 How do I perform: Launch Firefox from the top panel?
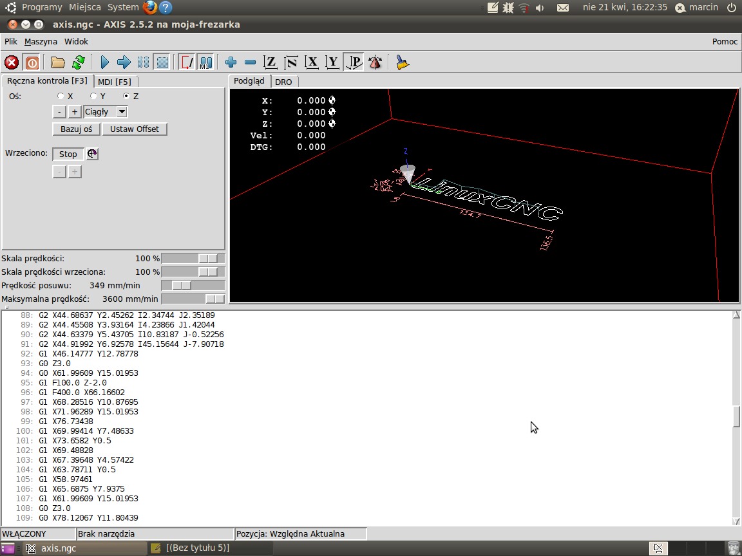150,7
